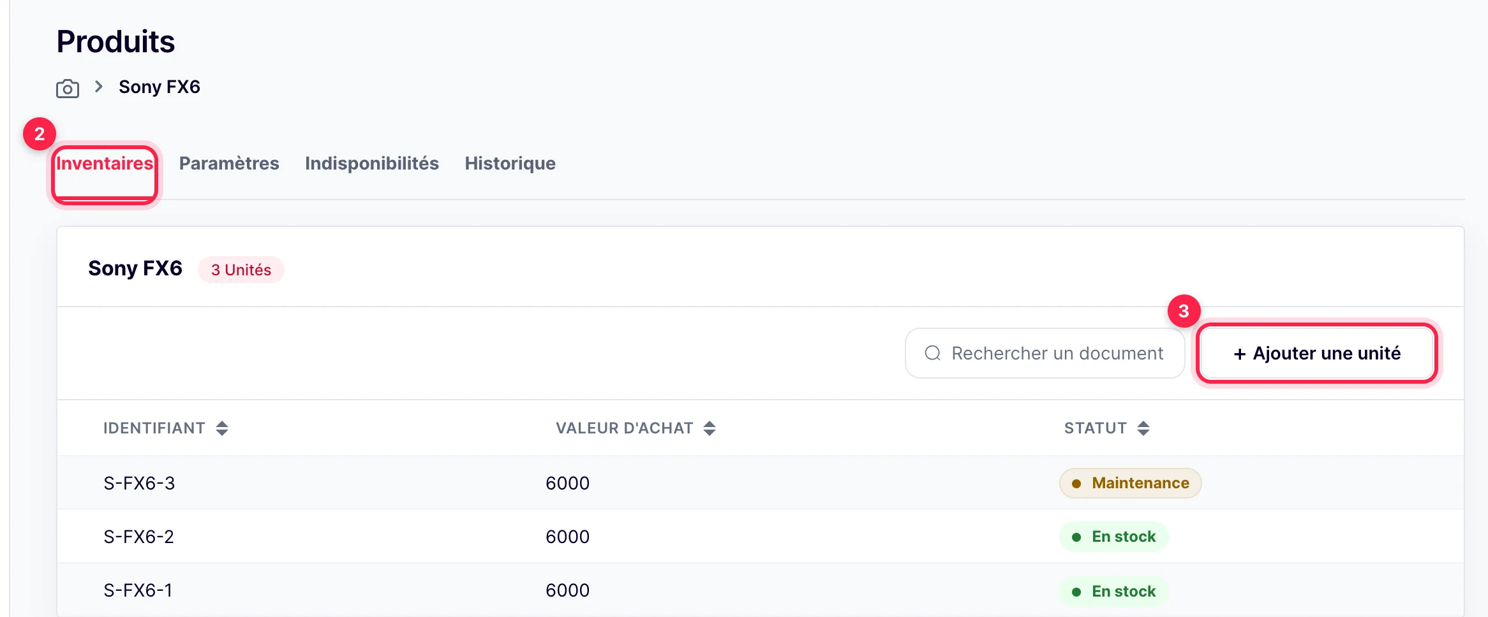The width and height of the screenshot is (1488, 617).
Task: Select the S-FX6-1 unit row
Action: pos(761,590)
